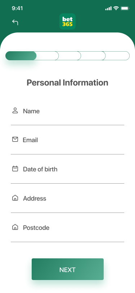Click the house icon beside Postcode
The width and height of the screenshot is (135, 293).
click(x=15, y=227)
